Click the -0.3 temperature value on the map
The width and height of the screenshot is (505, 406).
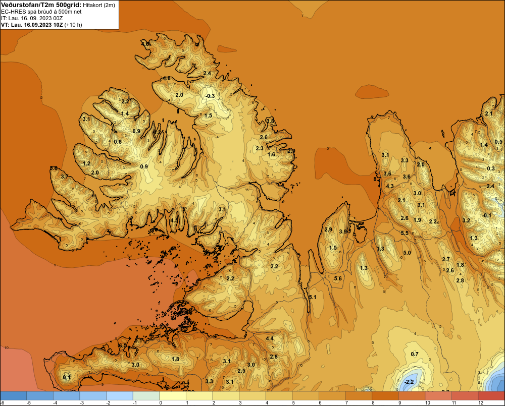210,96
